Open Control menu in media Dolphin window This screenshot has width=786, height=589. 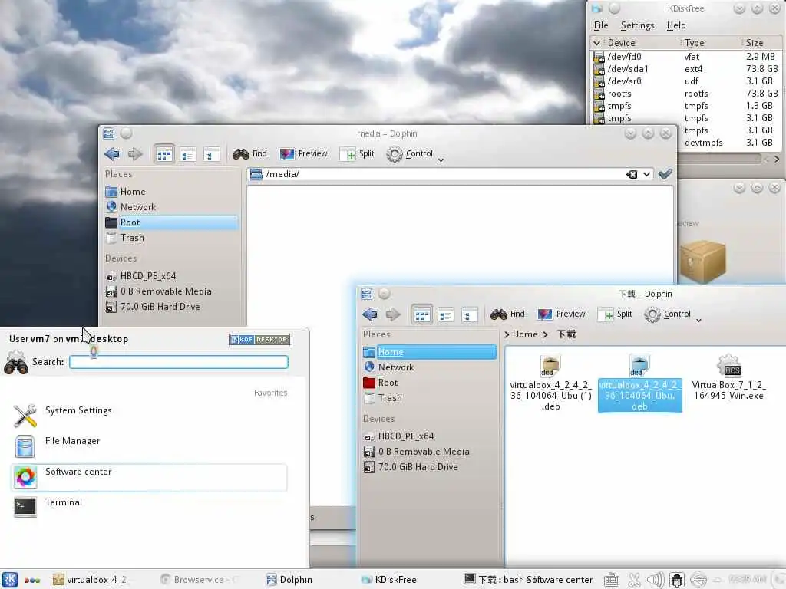pos(415,154)
